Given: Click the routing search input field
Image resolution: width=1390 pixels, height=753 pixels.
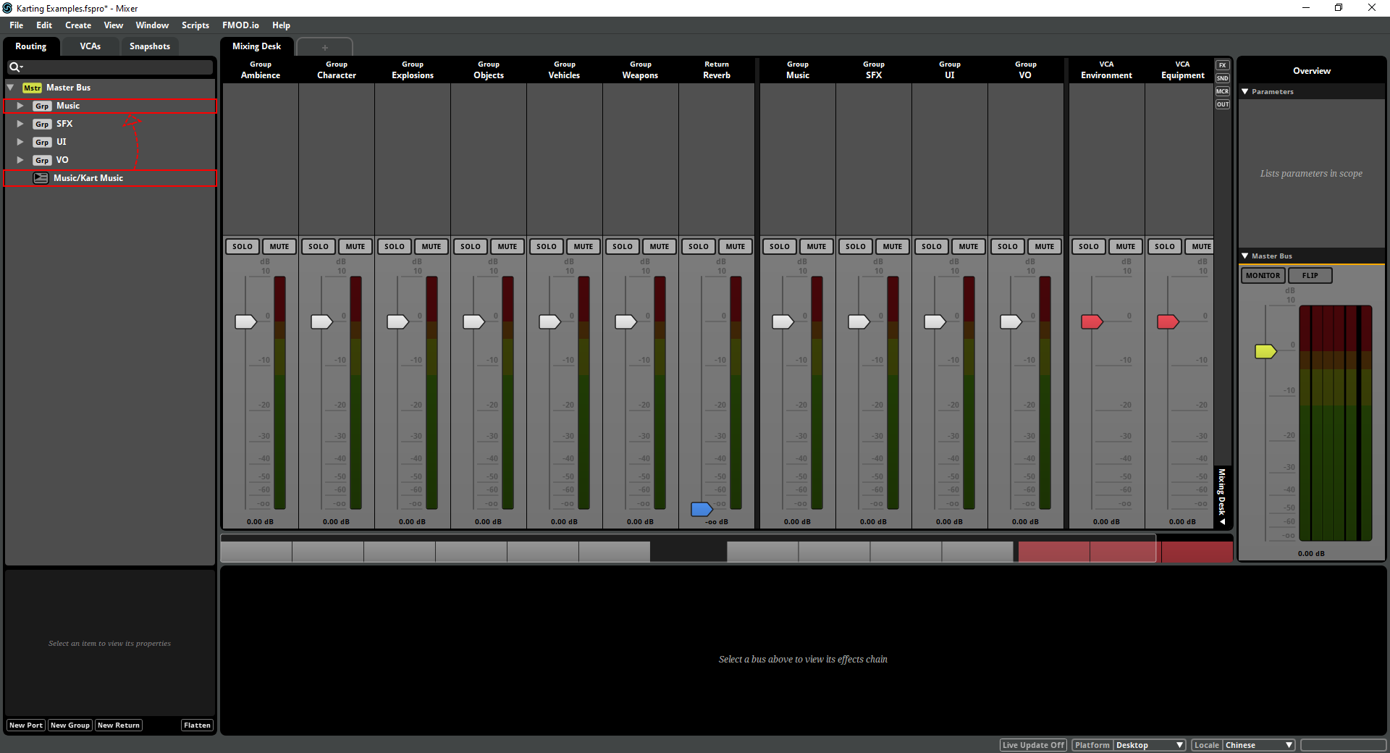Looking at the screenshot, I should (x=110, y=67).
